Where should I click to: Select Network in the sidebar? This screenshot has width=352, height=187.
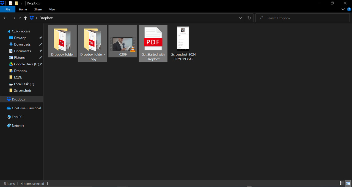tap(18, 126)
